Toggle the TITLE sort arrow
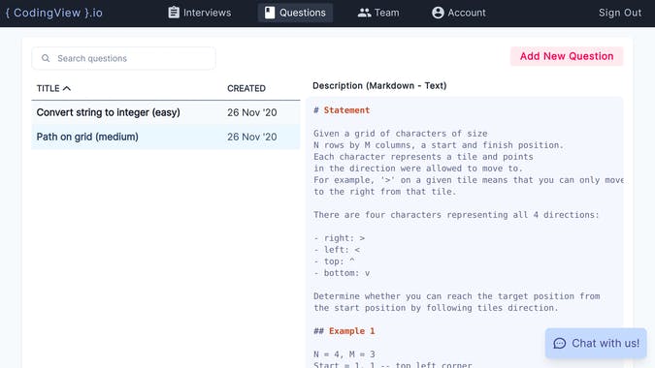Viewport: 655px width, 368px height. click(66, 88)
